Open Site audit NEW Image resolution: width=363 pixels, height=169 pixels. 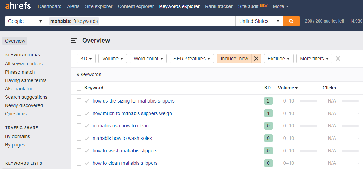252,6
